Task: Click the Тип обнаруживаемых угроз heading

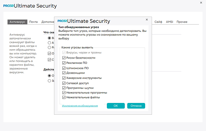Action: pyautogui.click(x=78, y=27)
